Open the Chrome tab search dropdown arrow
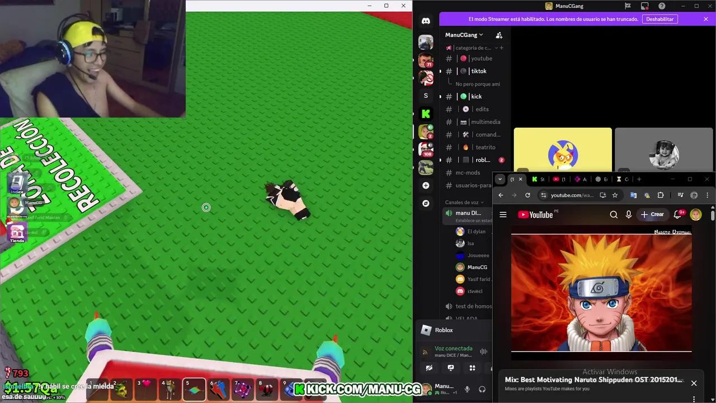Screen dimensions: 716x403 coord(500,179)
